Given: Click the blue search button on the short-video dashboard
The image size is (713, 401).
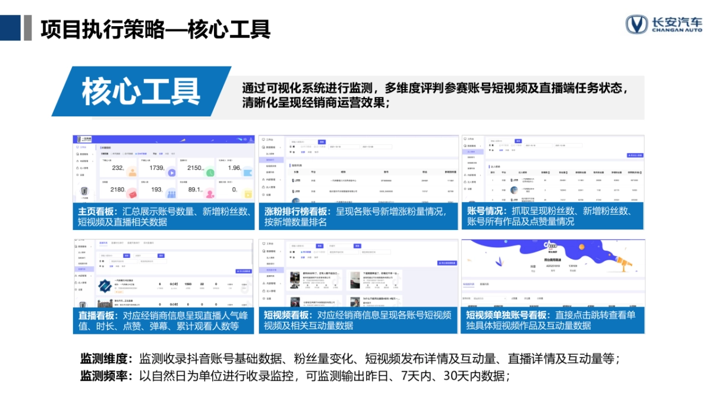Looking at the screenshot, I should point(320,246).
